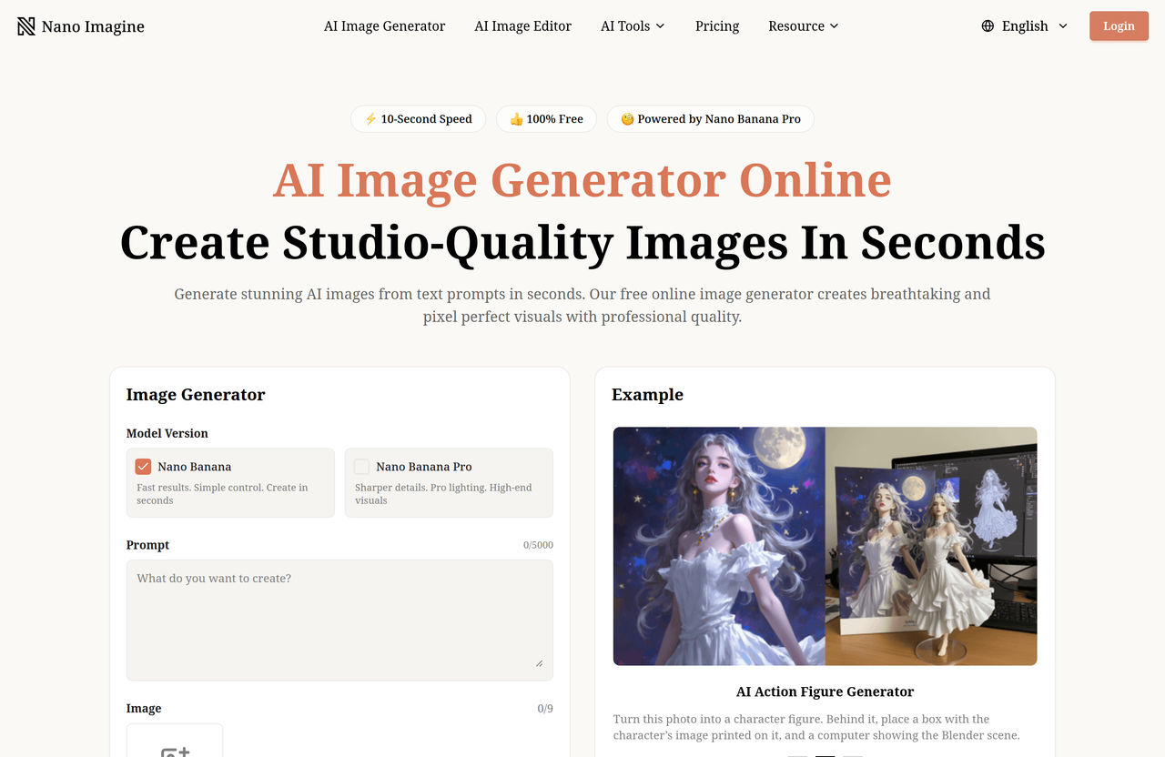1165x757 pixels.
Task: Click the add-image upload icon box
Action: [175, 740]
